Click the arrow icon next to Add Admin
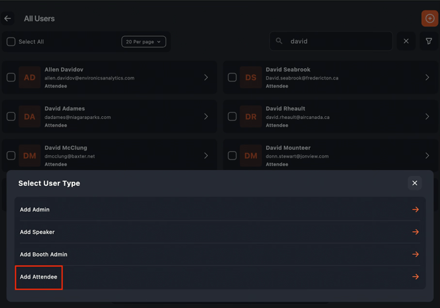 (415, 209)
